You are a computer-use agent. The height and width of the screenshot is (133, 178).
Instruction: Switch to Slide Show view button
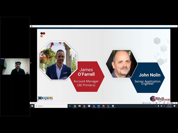[x=175, y=103]
